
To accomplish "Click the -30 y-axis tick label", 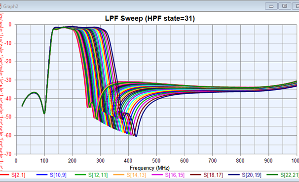I will click(7, 80).
